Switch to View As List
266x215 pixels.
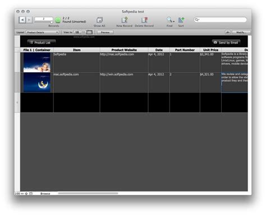83,32
